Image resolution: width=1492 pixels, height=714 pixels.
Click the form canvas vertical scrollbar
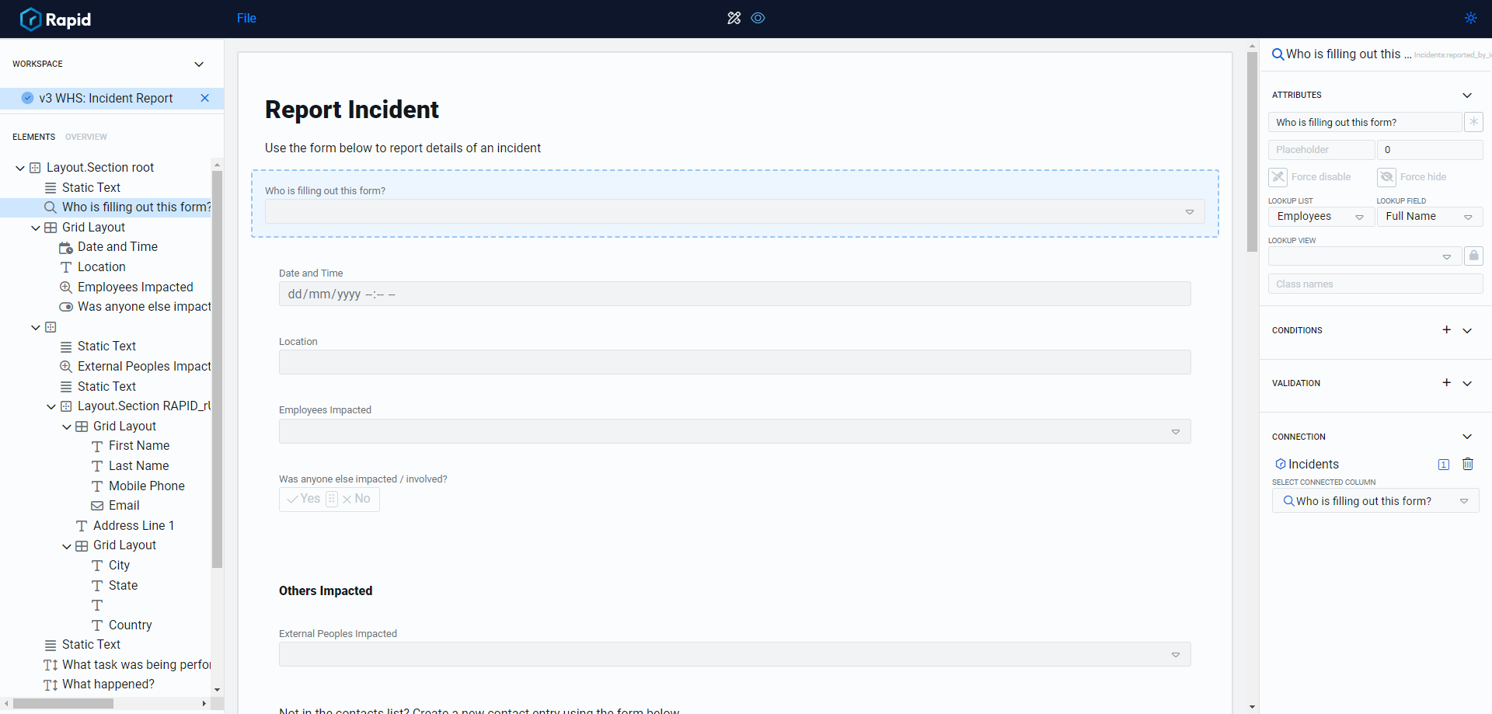coord(1252,152)
